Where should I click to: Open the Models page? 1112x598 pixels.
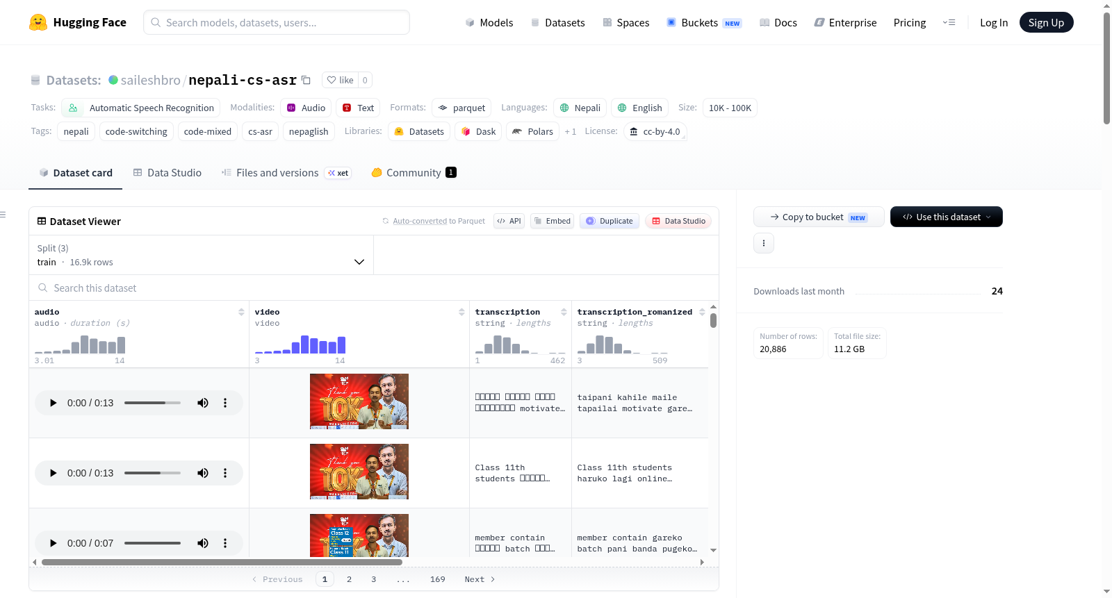tap(489, 22)
